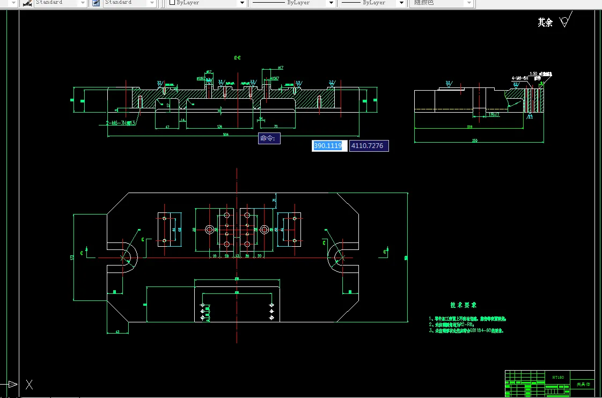Select the left locating hole circle in plan view

[x=210, y=230]
